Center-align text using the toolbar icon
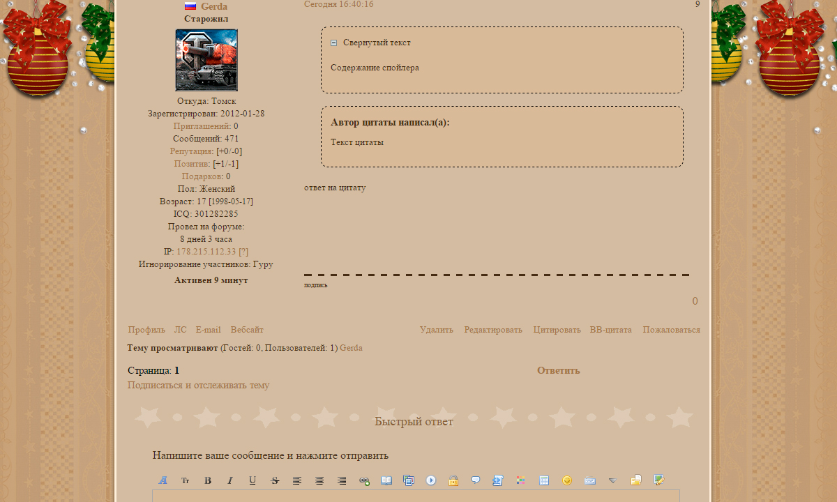Image resolution: width=837 pixels, height=502 pixels. tap(319, 480)
